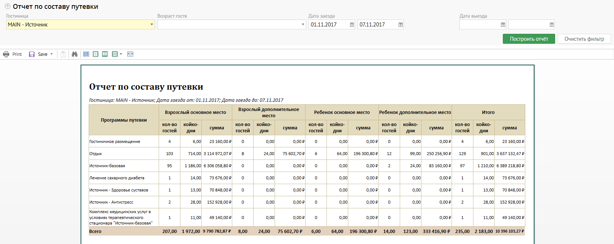Click the disabled parameters clipboard icon
The width and height of the screenshot is (614, 244).
(63, 54)
